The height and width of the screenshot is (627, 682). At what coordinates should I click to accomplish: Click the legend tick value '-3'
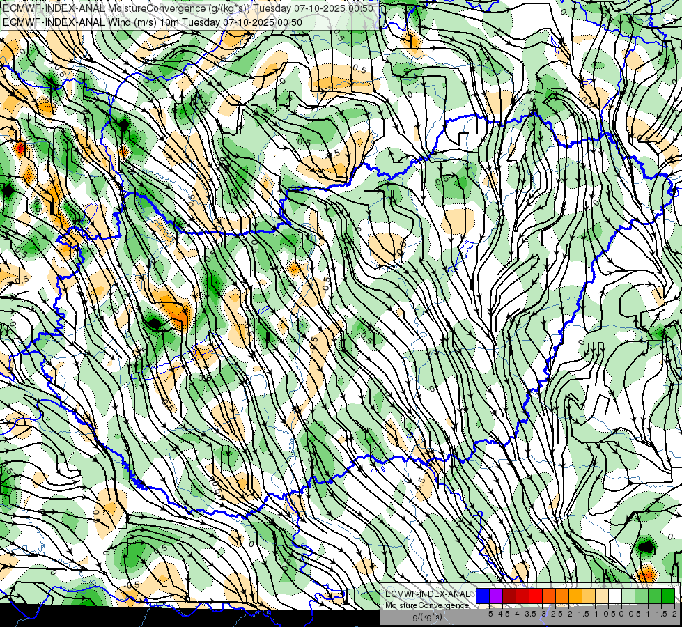[x=542, y=614]
